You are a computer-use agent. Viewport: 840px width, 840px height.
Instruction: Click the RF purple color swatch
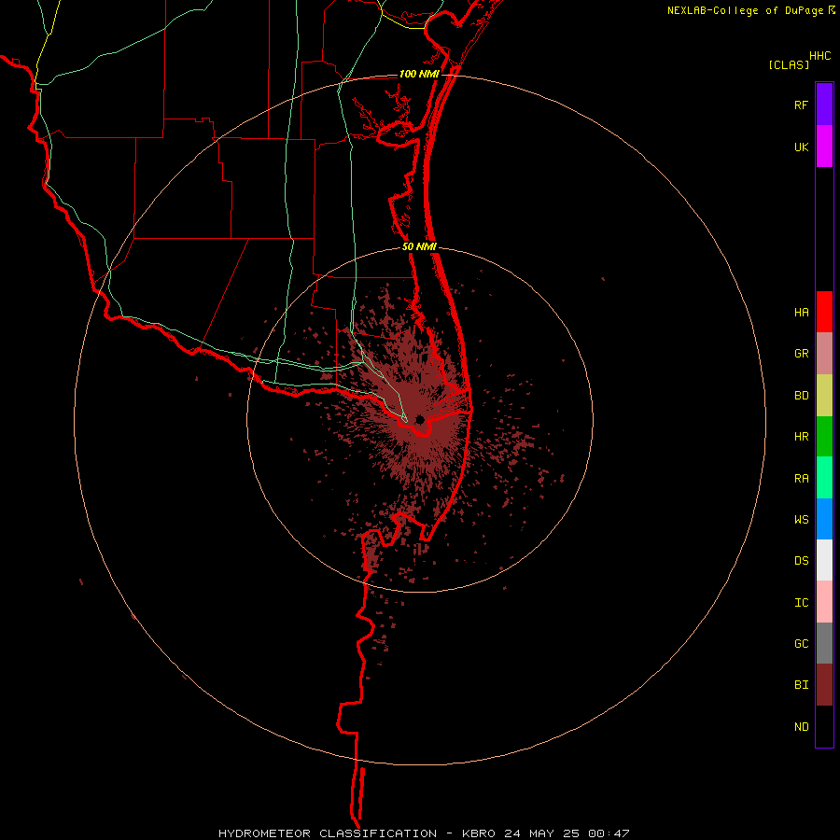click(824, 105)
